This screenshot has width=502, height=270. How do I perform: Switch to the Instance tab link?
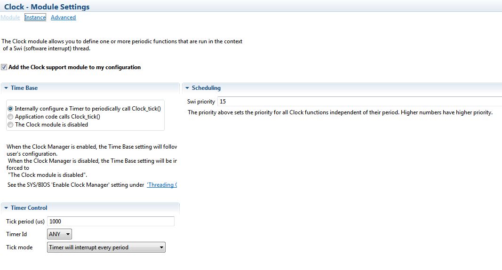click(x=35, y=17)
